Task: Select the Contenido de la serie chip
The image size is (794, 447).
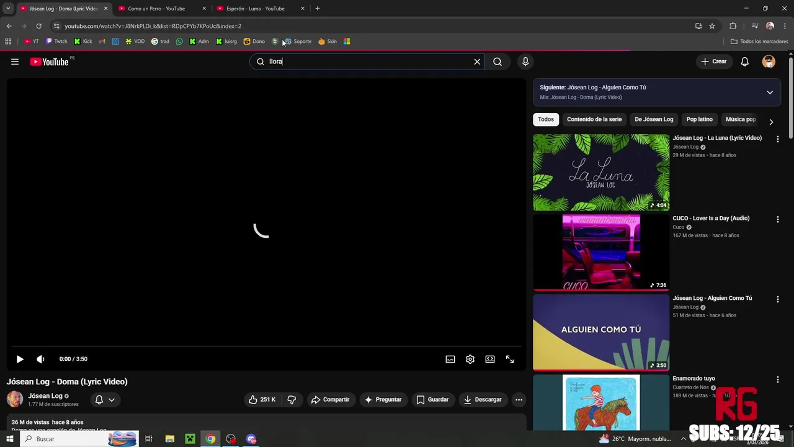Action: tap(594, 119)
